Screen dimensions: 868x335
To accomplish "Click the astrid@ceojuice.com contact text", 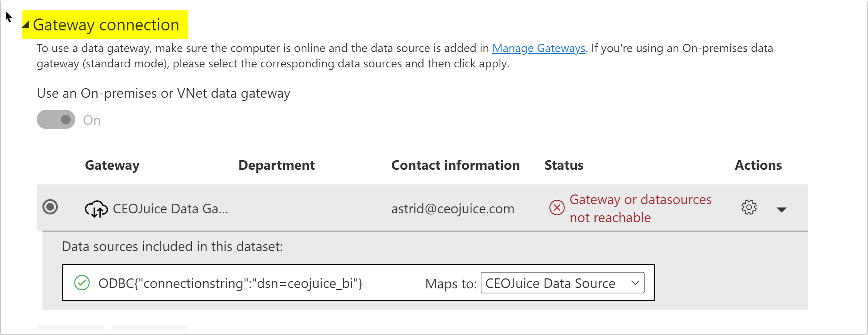I will (x=453, y=209).
